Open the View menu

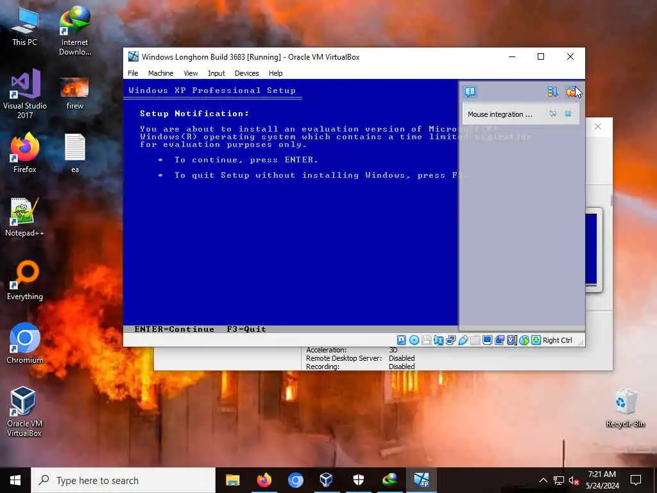pyautogui.click(x=190, y=73)
